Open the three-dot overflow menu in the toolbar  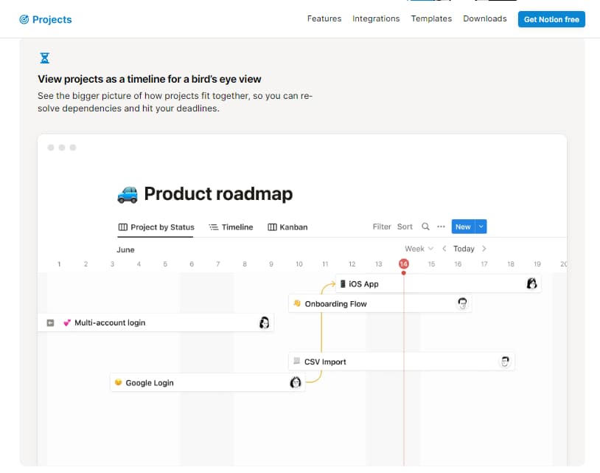pos(442,227)
